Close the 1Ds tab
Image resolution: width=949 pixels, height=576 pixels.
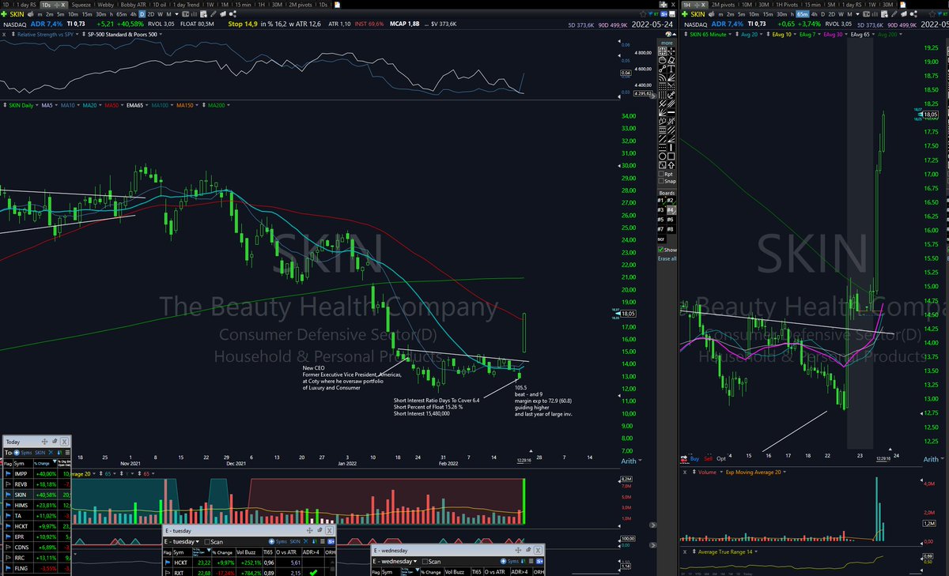click(62, 5)
